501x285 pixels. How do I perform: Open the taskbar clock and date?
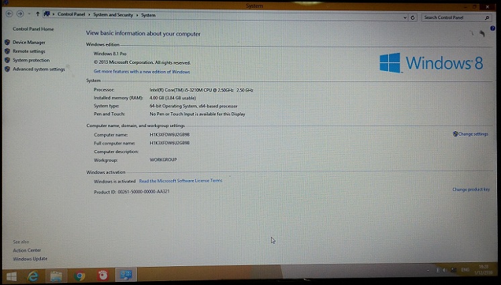(x=484, y=270)
